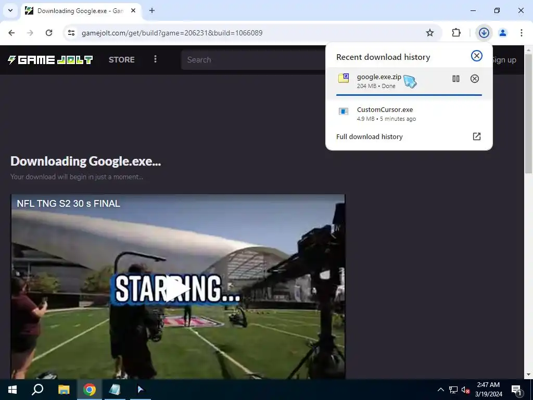Open the taskbar clock and date
Screen dimensions: 533x400
click(x=488, y=390)
